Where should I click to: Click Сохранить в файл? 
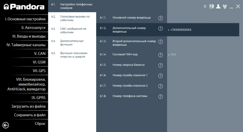point(30,115)
